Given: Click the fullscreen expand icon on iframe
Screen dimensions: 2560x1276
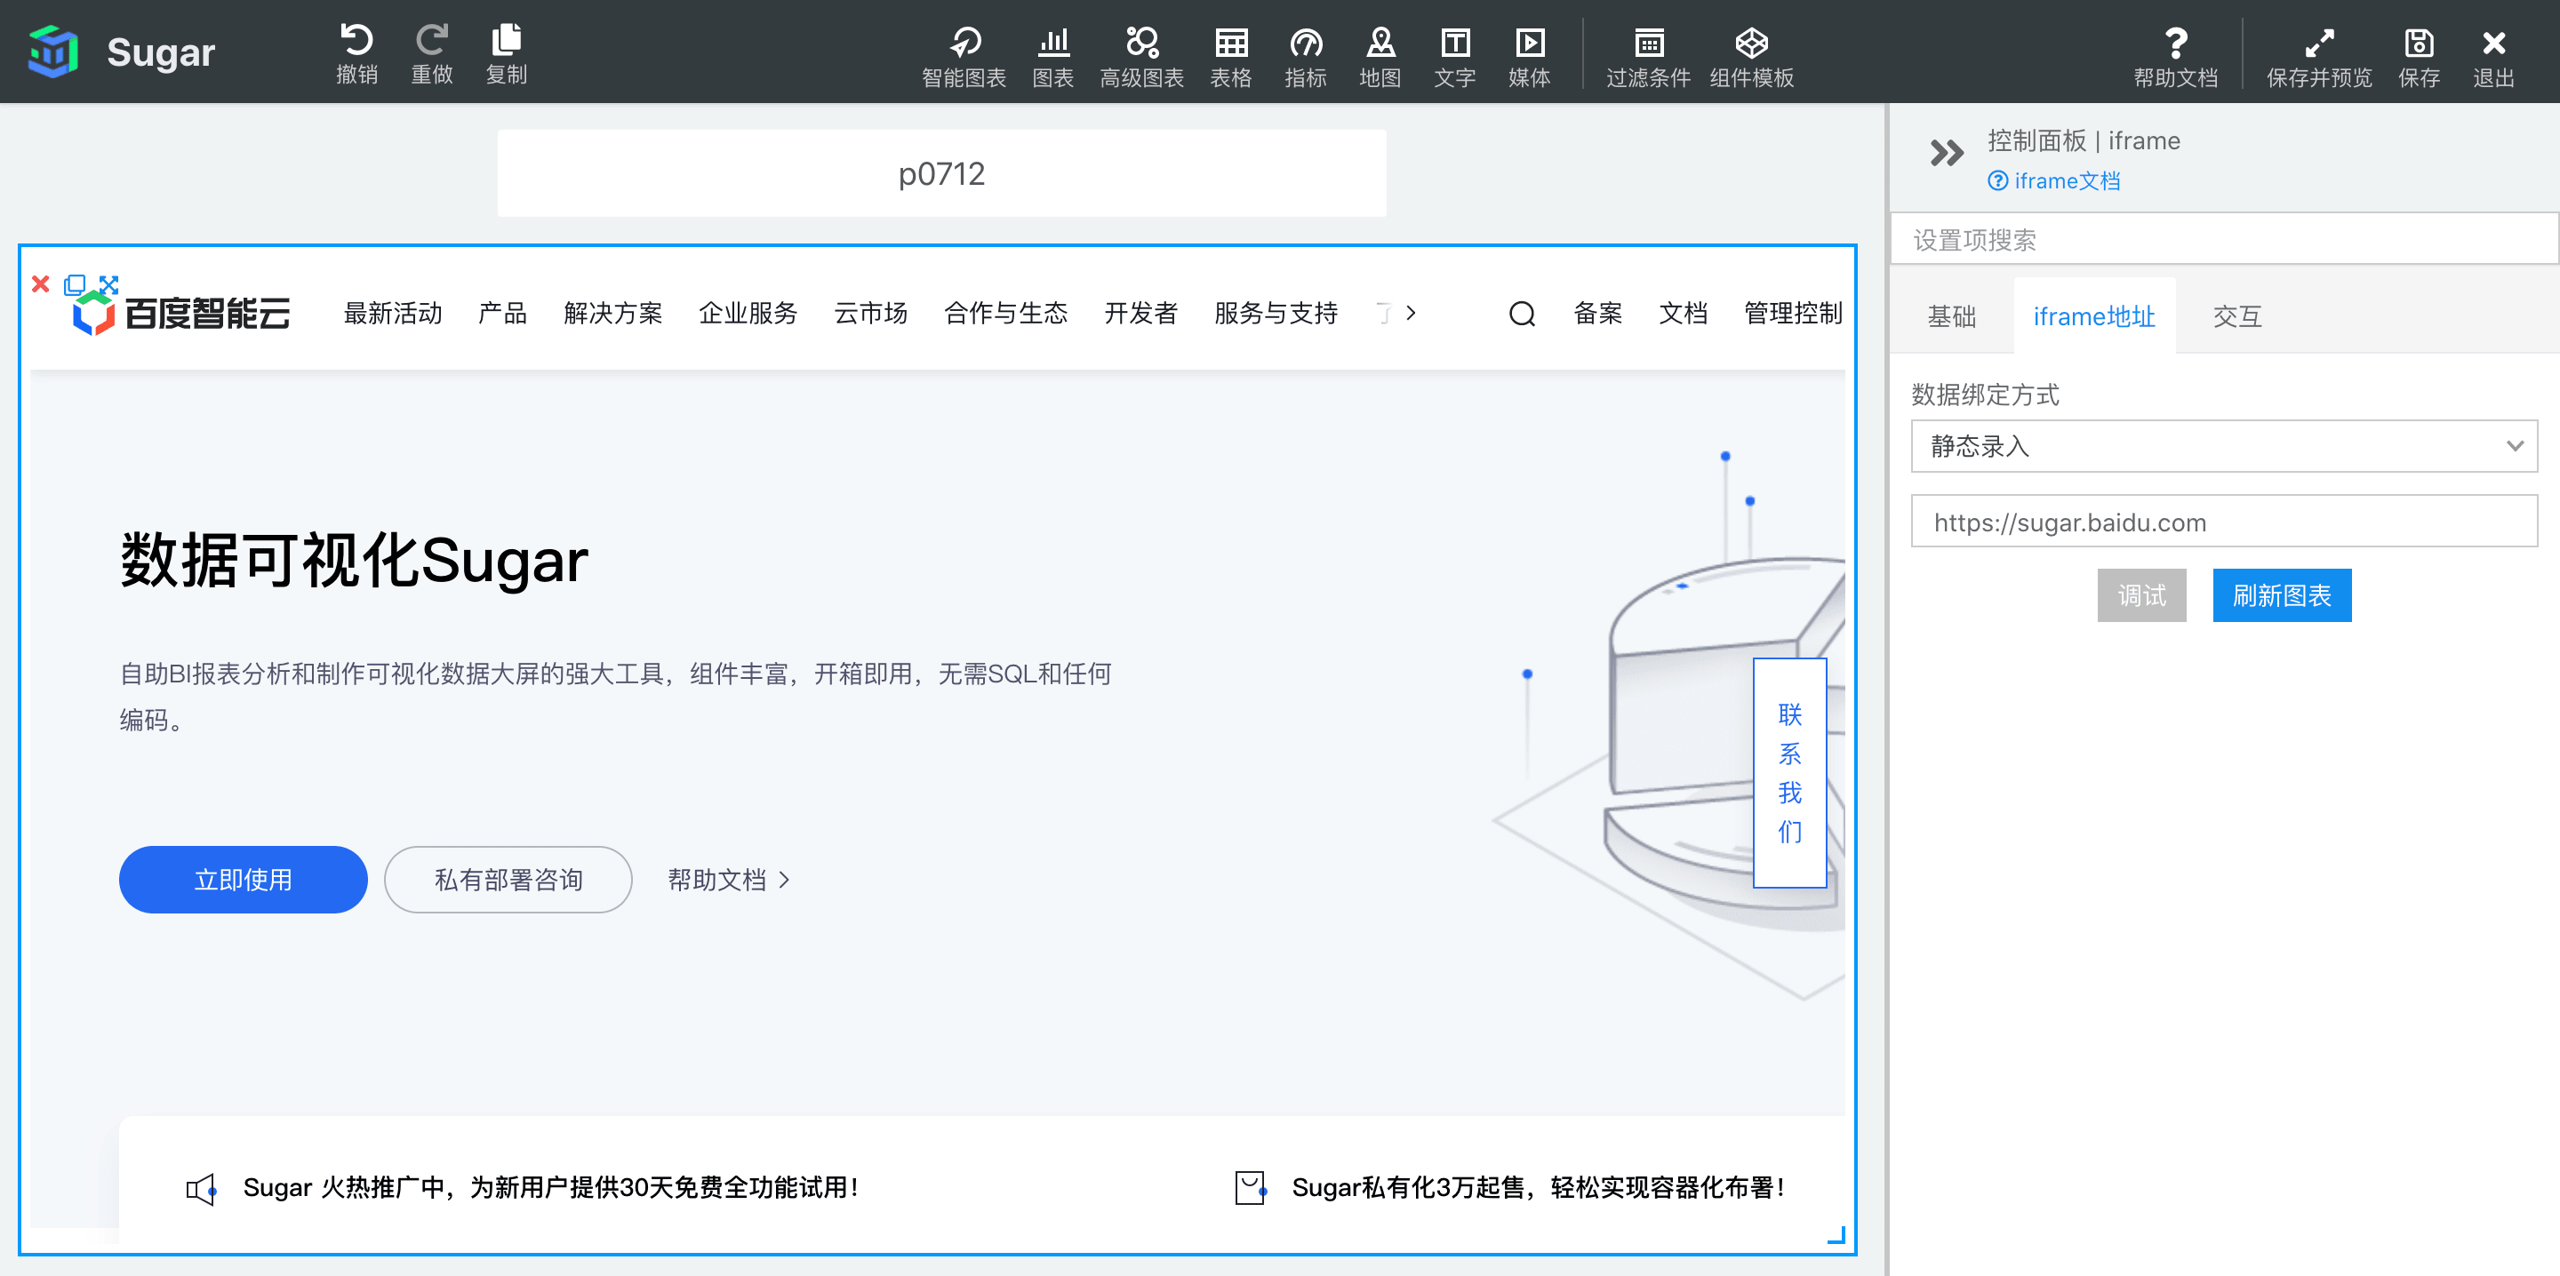Looking at the screenshot, I should pos(108,285).
